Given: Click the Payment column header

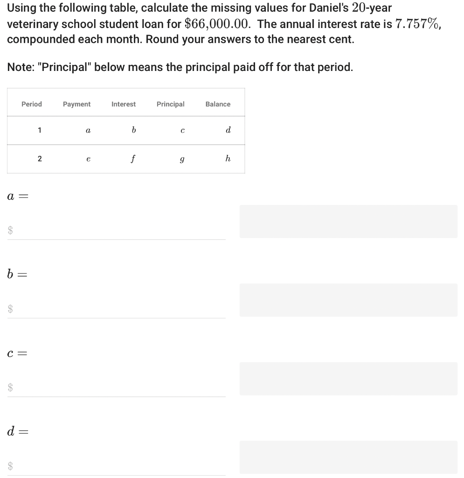Looking at the screenshot, I should (76, 104).
